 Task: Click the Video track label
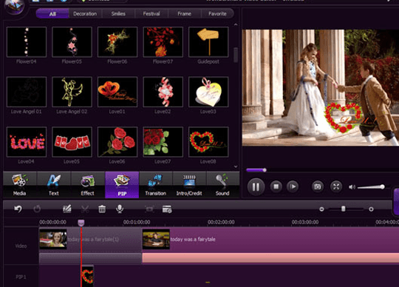(21, 246)
